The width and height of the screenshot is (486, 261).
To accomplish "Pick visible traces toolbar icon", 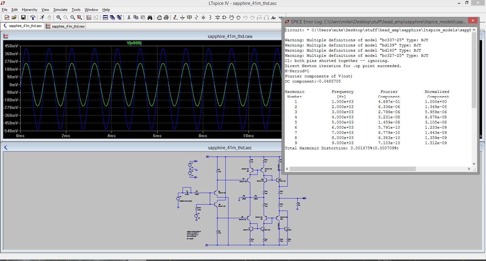I will (89, 18).
